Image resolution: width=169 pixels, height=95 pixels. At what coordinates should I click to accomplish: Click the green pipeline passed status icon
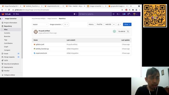pyautogui.click(x=114, y=31)
